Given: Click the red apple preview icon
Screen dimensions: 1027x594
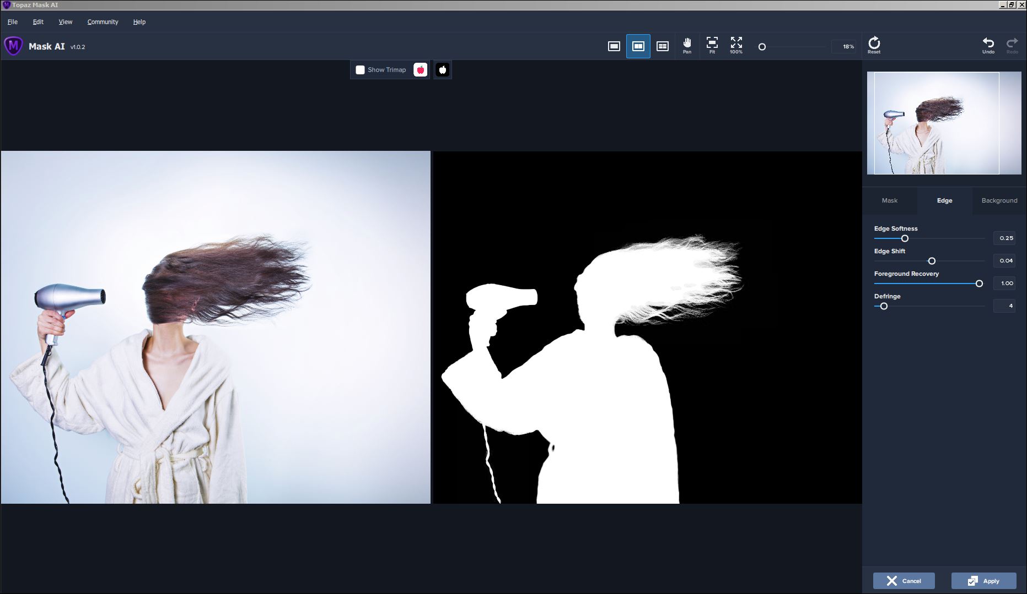Looking at the screenshot, I should coord(420,70).
